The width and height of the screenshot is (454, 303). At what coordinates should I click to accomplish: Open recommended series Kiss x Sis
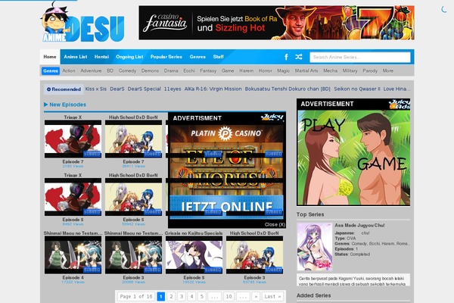96,89
